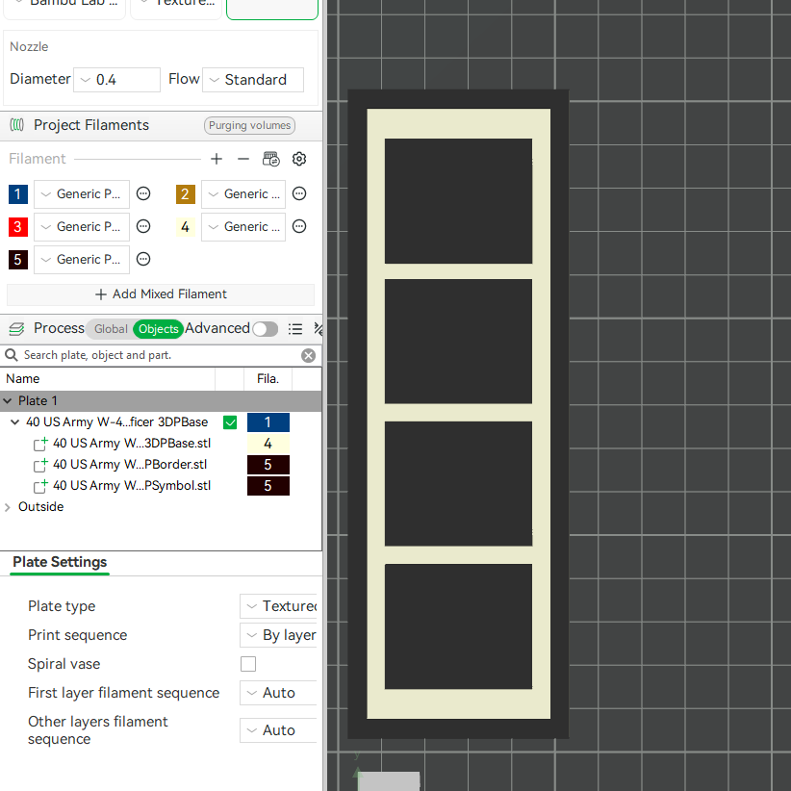Viewport: 791px width, 791px height.
Task: Change filament of 3DPBase object row
Action: point(268,422)
